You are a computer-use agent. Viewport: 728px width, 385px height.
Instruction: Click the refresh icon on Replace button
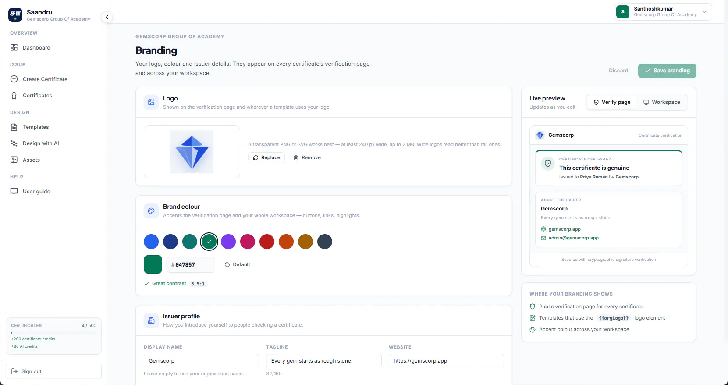tap(256, 158)
